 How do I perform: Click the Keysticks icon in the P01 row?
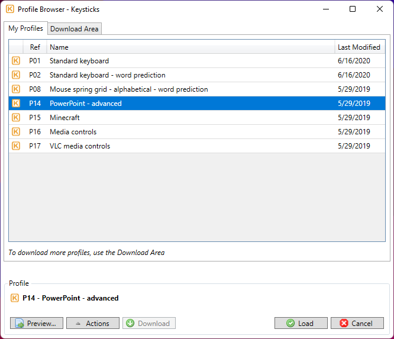pyautogui.click(x=16, y=61)
